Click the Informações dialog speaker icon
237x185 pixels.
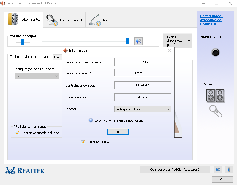point(65,50)
